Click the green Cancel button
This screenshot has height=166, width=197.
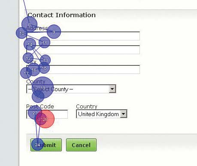click(81, 145)
